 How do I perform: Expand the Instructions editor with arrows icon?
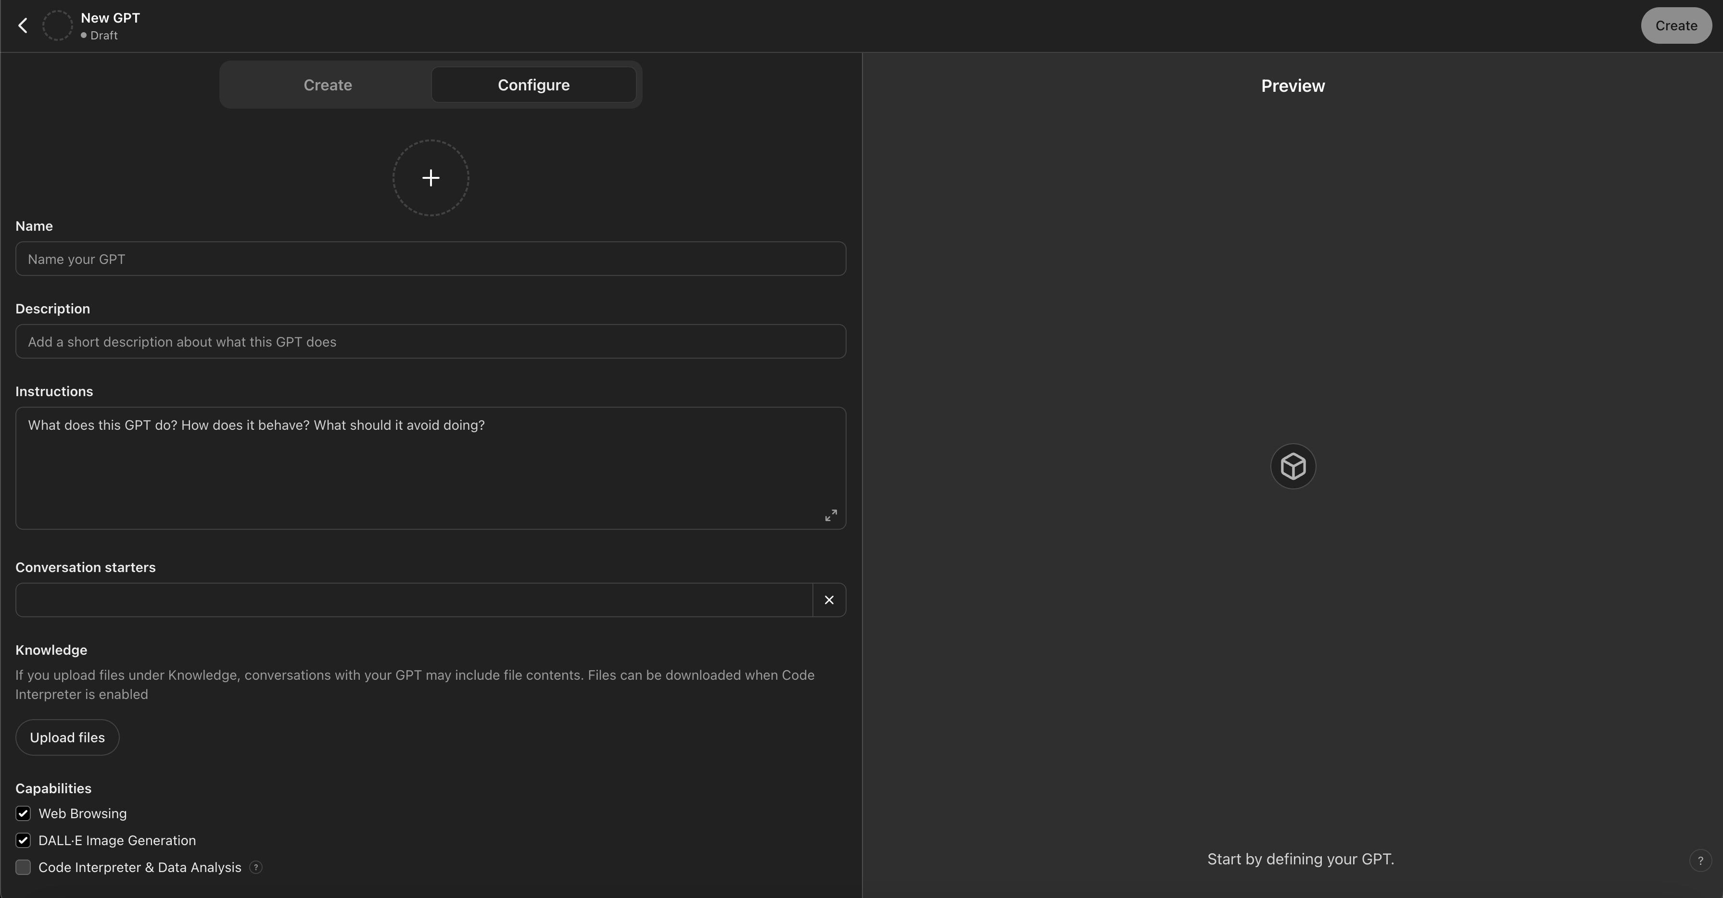click(831, 515)
